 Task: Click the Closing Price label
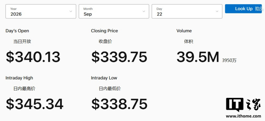[104, 31]
